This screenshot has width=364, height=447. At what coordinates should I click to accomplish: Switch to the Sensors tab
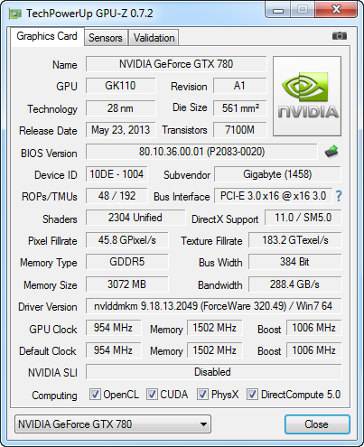click(106, 38)
